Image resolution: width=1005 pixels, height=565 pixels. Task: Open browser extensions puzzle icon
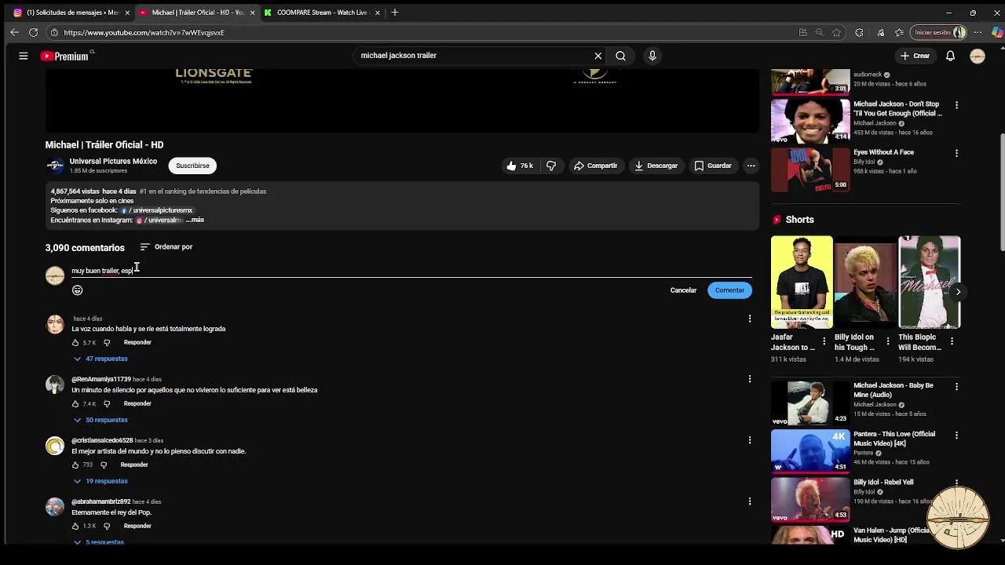(859, 33)
